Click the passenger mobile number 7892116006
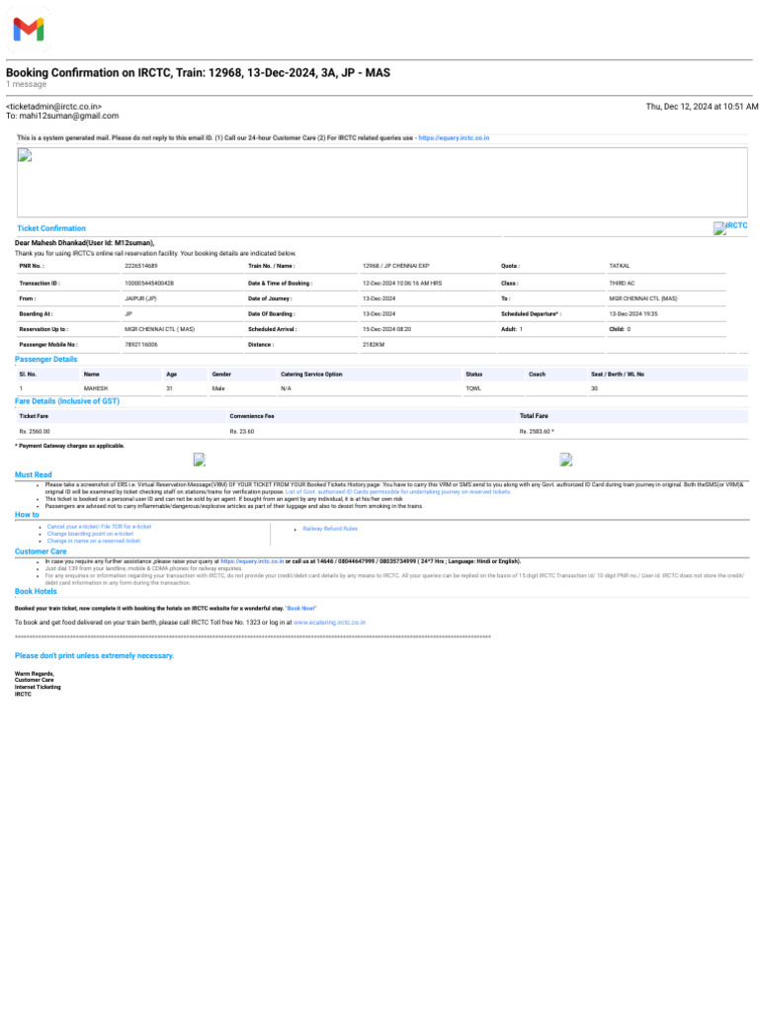 [x=140, y=345]
